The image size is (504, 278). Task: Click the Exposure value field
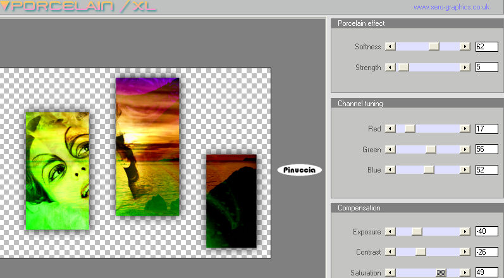click(487, 231)
